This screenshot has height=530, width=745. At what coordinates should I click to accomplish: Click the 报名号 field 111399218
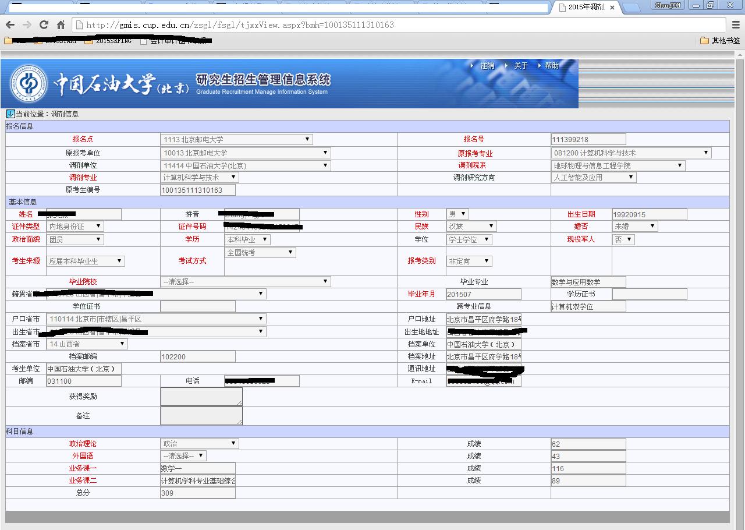[588, 139]
